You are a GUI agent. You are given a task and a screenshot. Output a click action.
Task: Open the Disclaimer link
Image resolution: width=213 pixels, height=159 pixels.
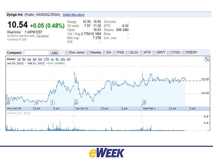[x=43, y=36]
